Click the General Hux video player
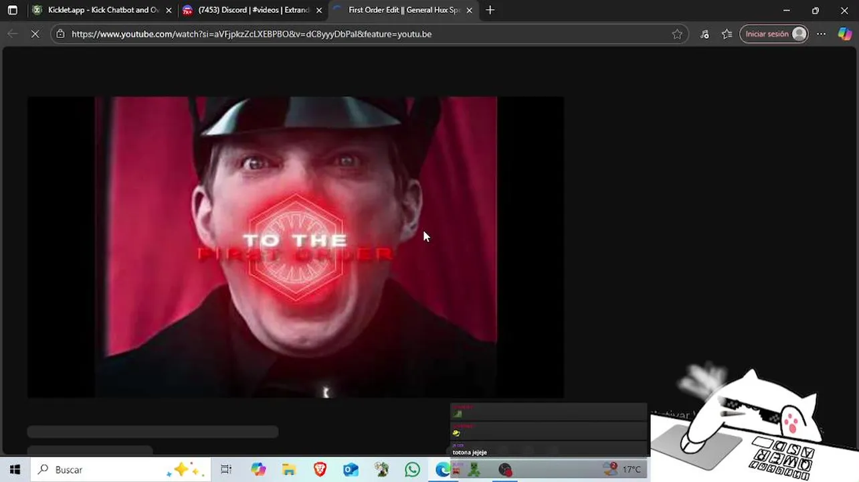 [295, 247]
